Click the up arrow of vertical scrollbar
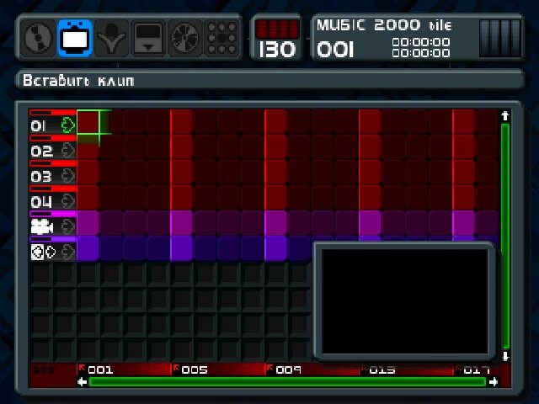This screenshot has height=404, width=539. tap(505, 116)
